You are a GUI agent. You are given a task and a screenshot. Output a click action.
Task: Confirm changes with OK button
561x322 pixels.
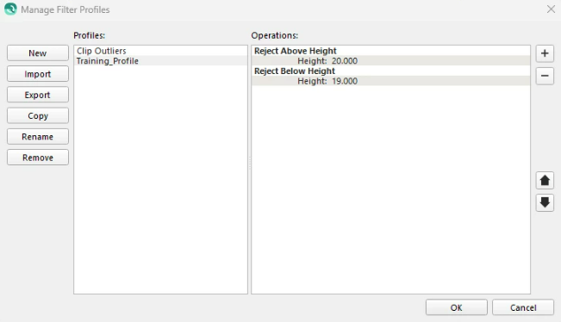click(x=456, y=307)
